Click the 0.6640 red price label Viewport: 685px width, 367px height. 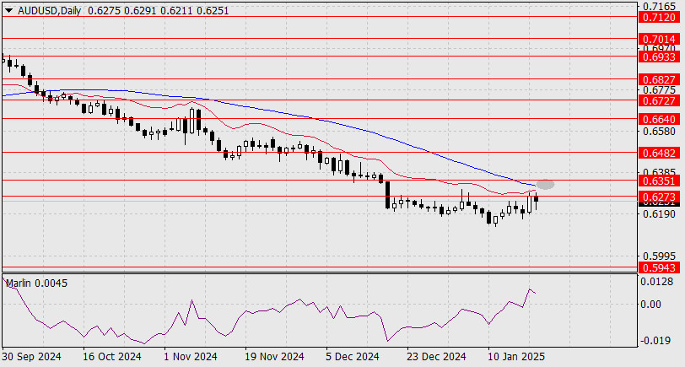tap(659, 119)
